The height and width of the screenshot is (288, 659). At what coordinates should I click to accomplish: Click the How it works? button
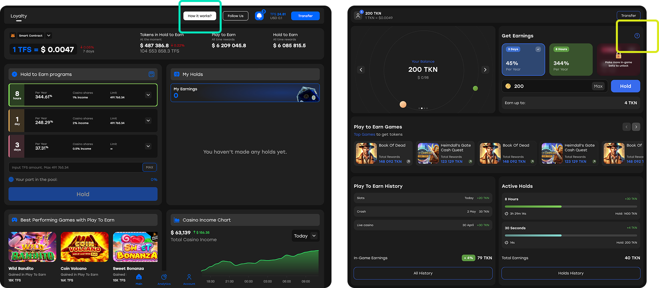[x=200, y=16]
